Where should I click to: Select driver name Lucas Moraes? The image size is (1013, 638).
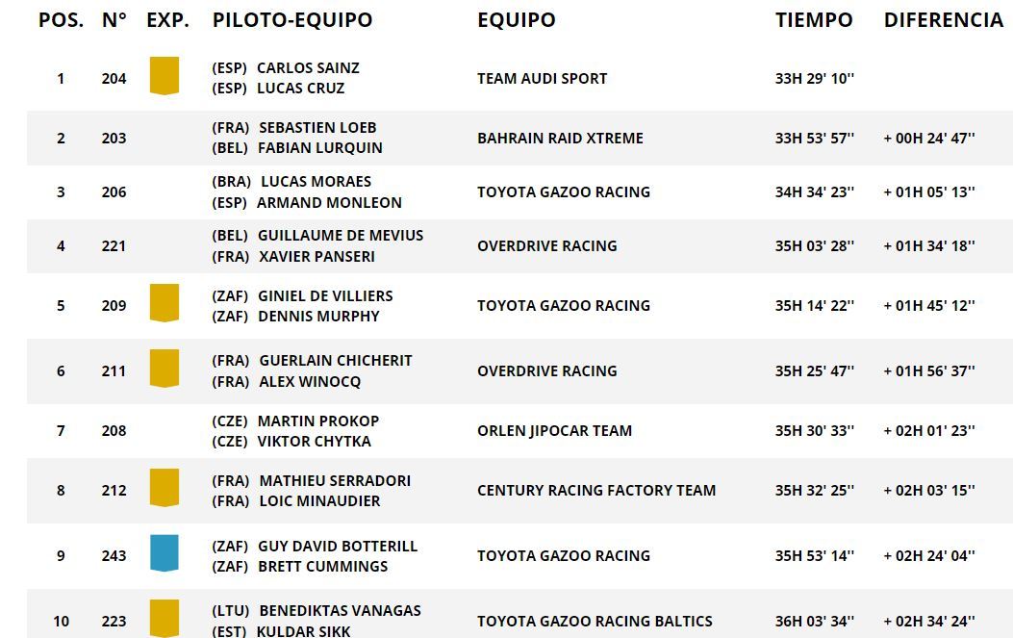(x=316, y=181)
